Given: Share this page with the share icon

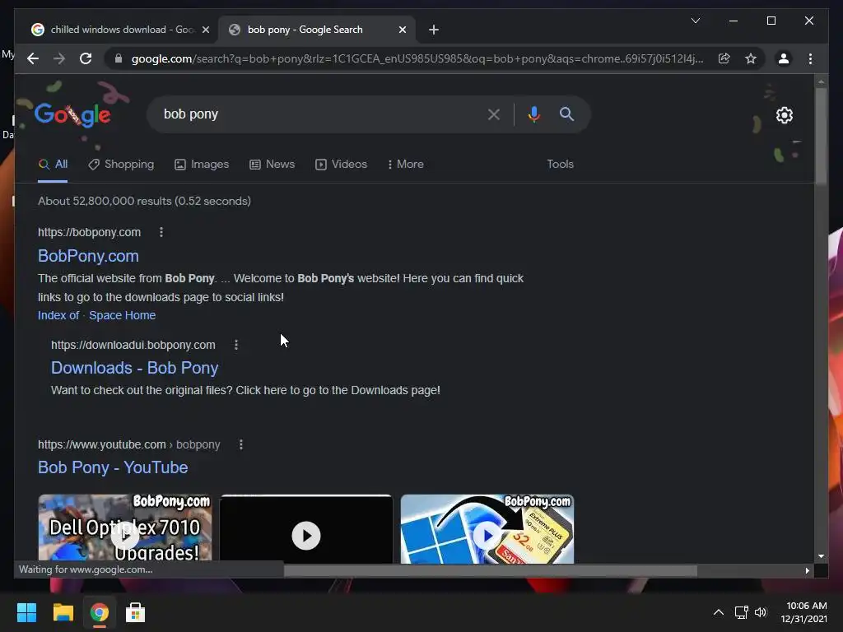Looking at the screenshot, I should (724, 58).
